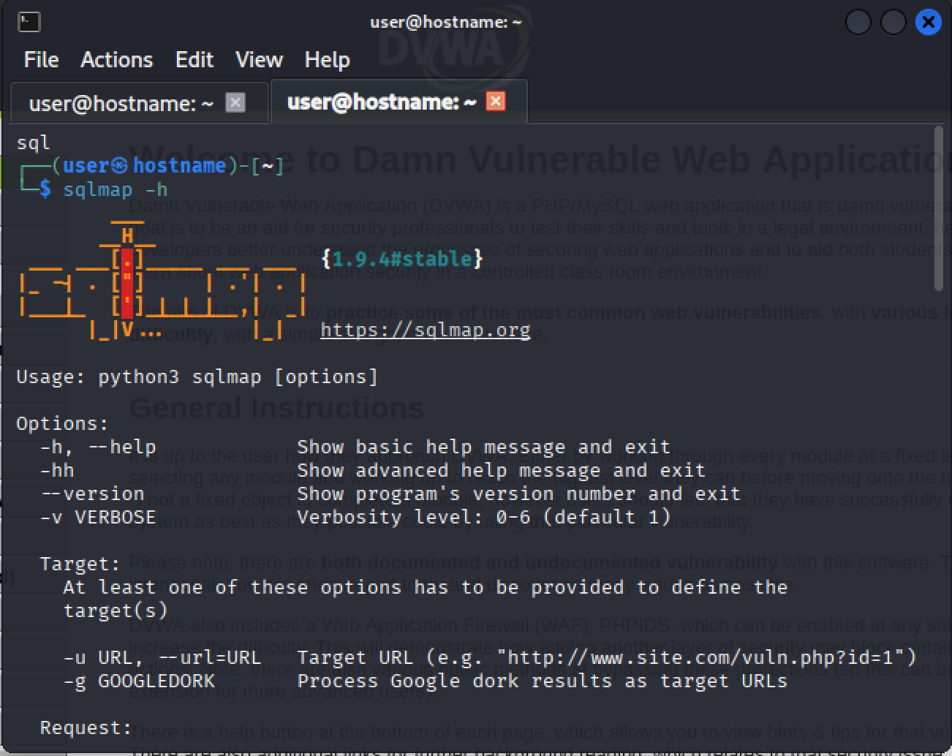
Task: Open the File menu
Action: [41, 59]
